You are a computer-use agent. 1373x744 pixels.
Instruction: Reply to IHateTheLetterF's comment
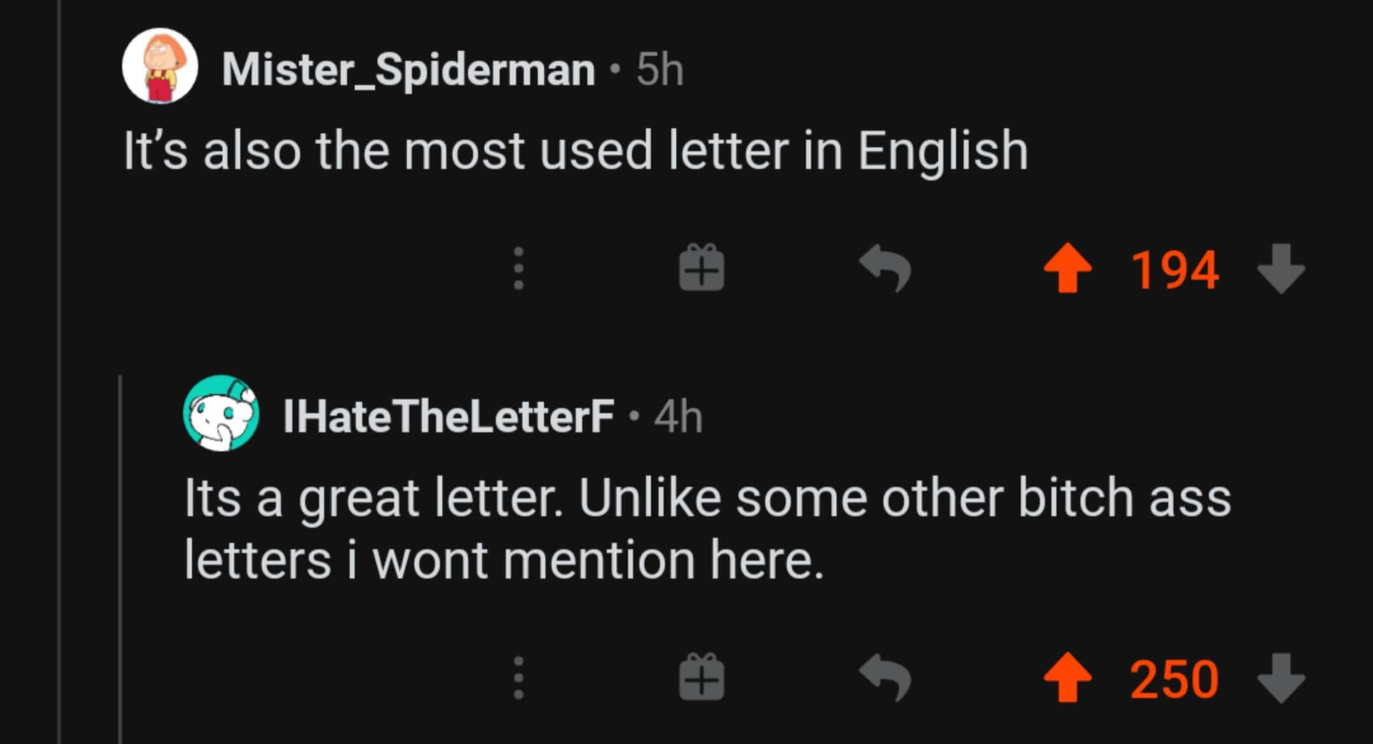(x=885, y=678)
